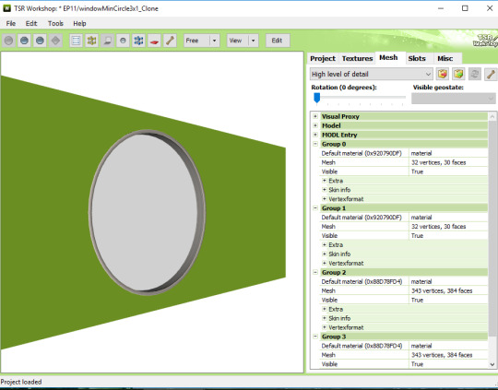
Task: Expand Extra under Group 2
Action: [325, 309]
